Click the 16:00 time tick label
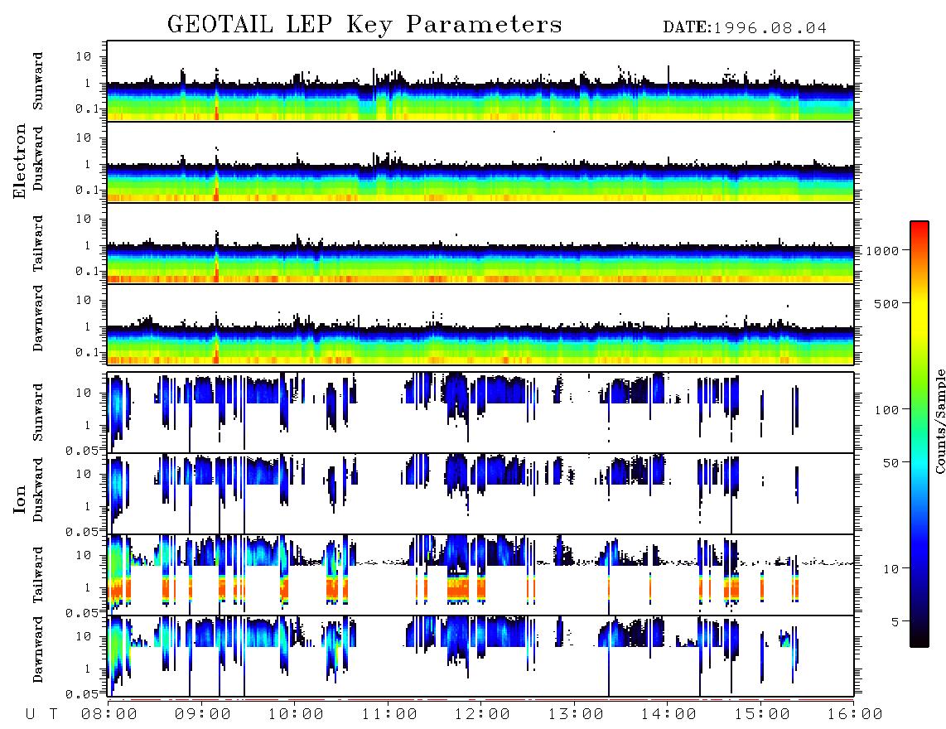Viewport: 946px width, 729px height. coord(855,714)
